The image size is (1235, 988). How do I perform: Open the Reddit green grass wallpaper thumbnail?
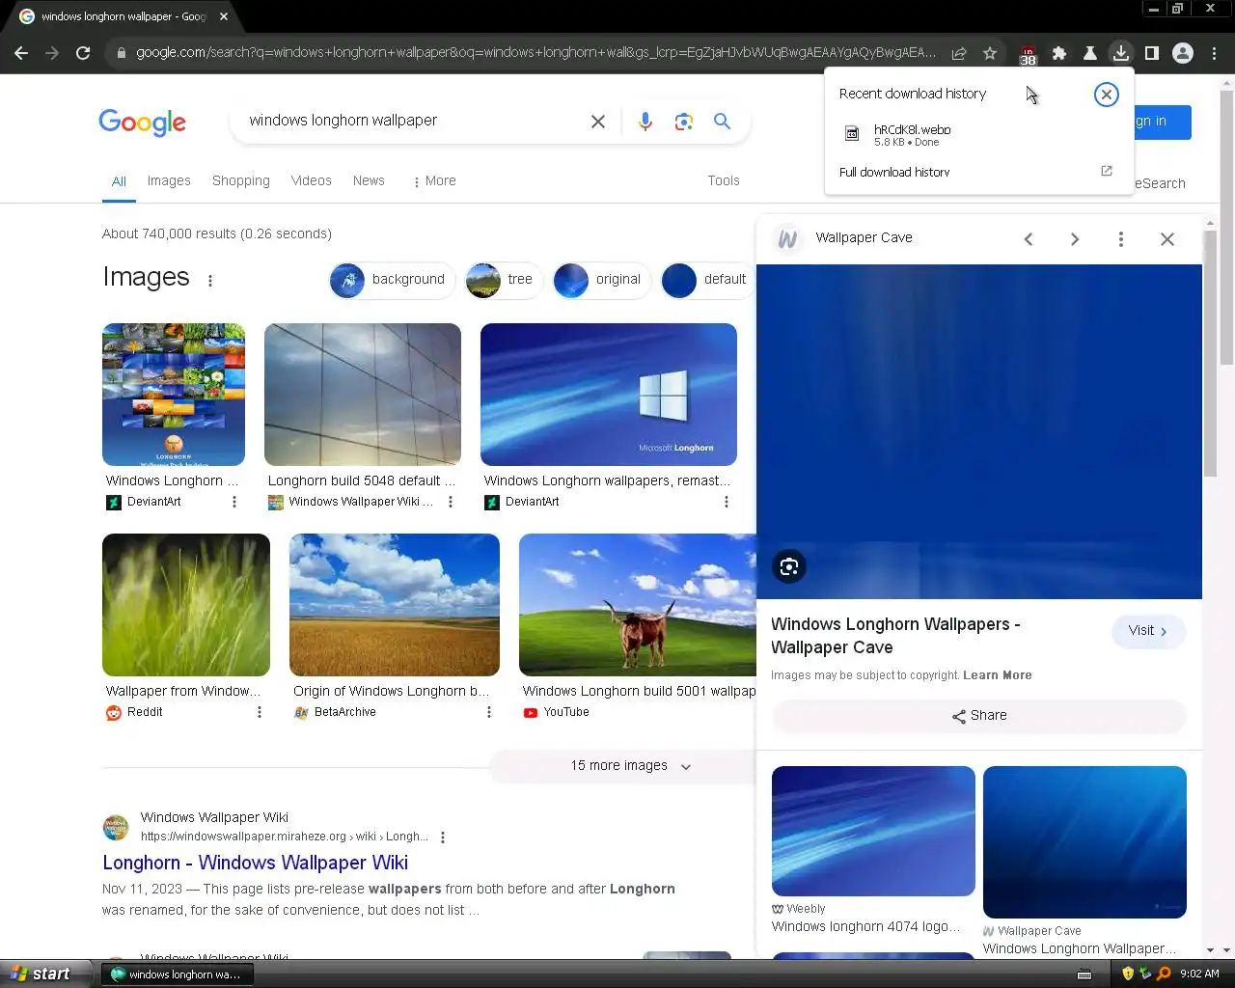pos(186,605)
